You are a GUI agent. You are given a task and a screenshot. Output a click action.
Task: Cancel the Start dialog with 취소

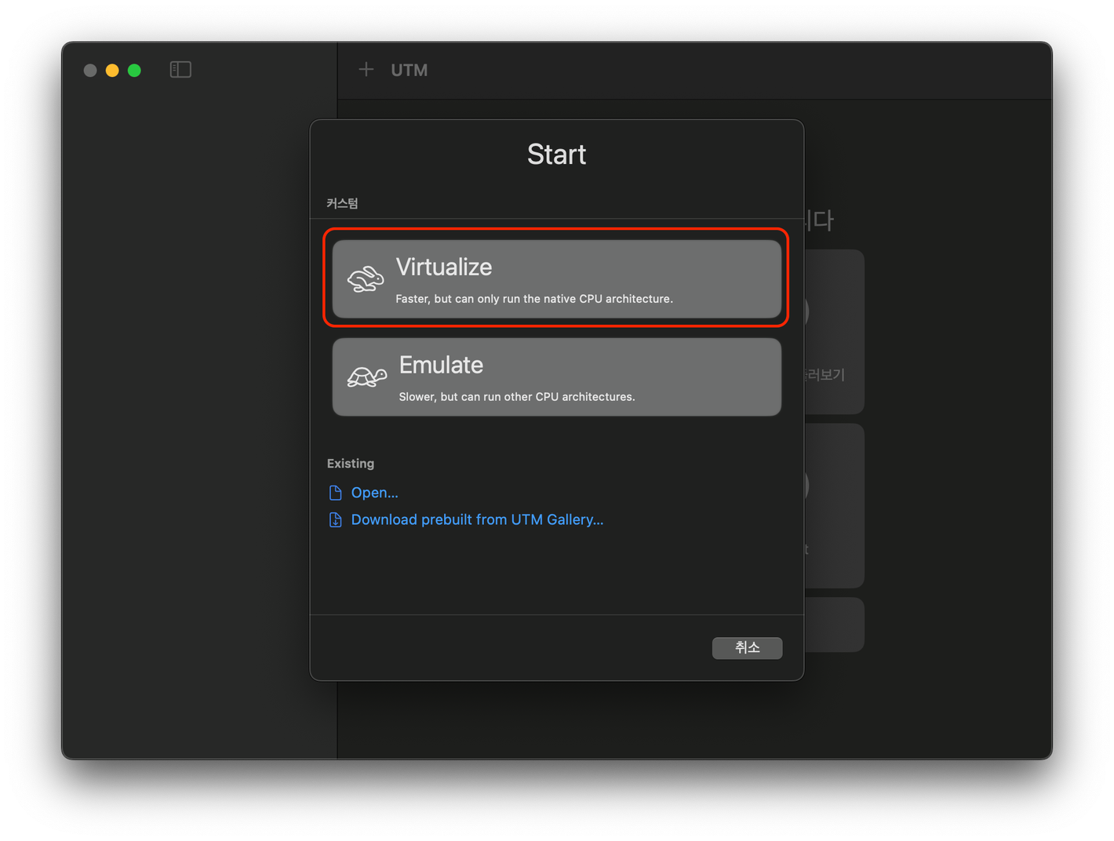(x=747, y=648)
